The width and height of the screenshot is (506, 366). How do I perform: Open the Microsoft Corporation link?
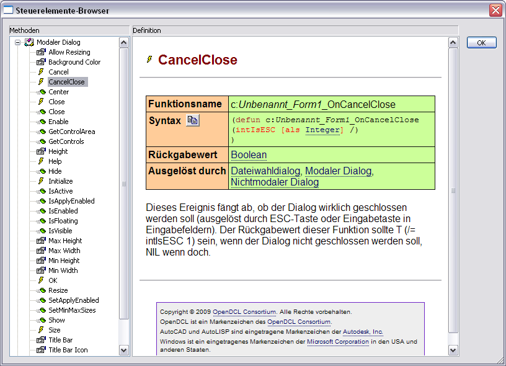tap(338, 341)
